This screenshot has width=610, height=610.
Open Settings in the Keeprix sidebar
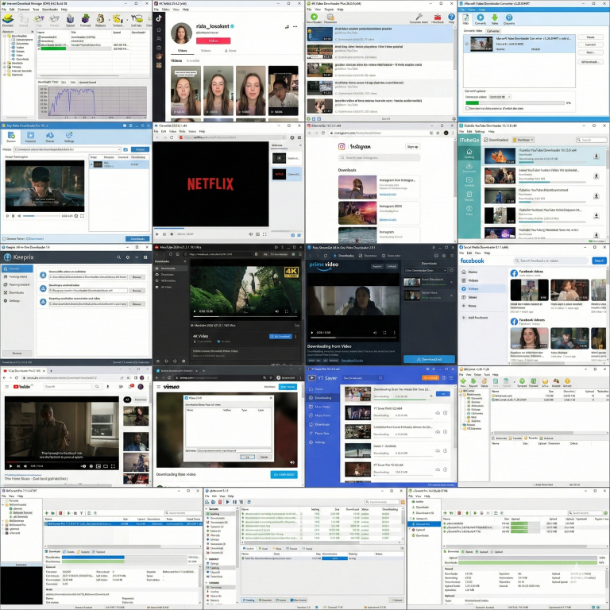coord(14,301)
